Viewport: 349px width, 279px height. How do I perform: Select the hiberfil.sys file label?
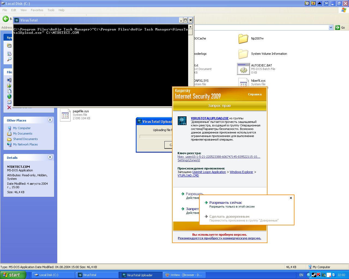(258, 81)
